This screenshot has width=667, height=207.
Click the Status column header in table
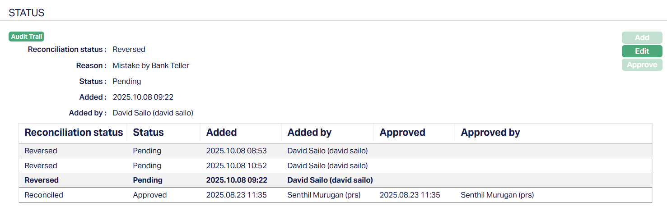click(x=148, y=133)
